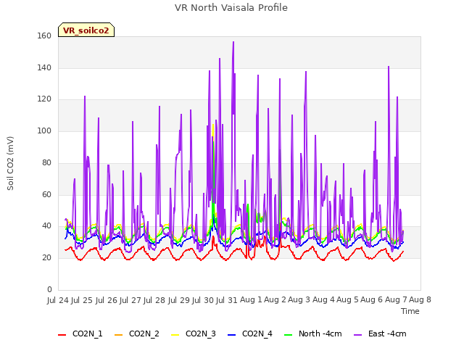Image resolution: width=464 pixels, height=348 pixels.
Task: Click the Jul 26 x-axis tick label
Action: point(107,300)
